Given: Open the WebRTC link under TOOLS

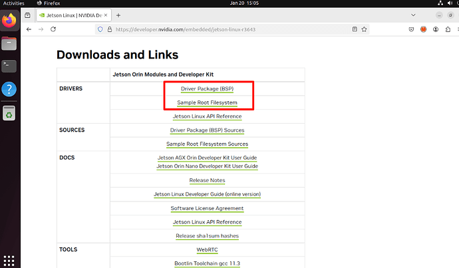Looking at the screenshot, I should 208,249.
